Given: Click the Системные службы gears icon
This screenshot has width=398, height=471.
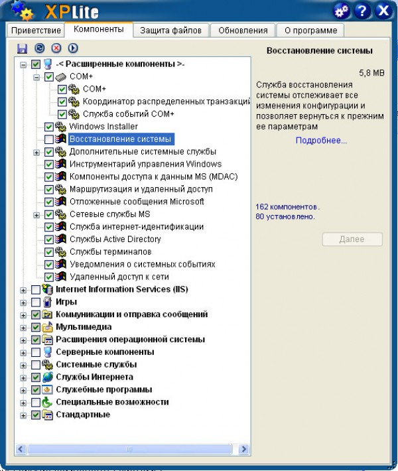Looking at the screenshot, I should 48,364.
